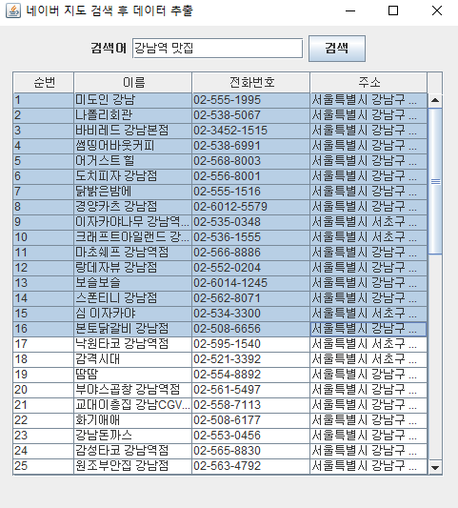
Task: Click phone number 02-563-4792
Action: [251, 465]
